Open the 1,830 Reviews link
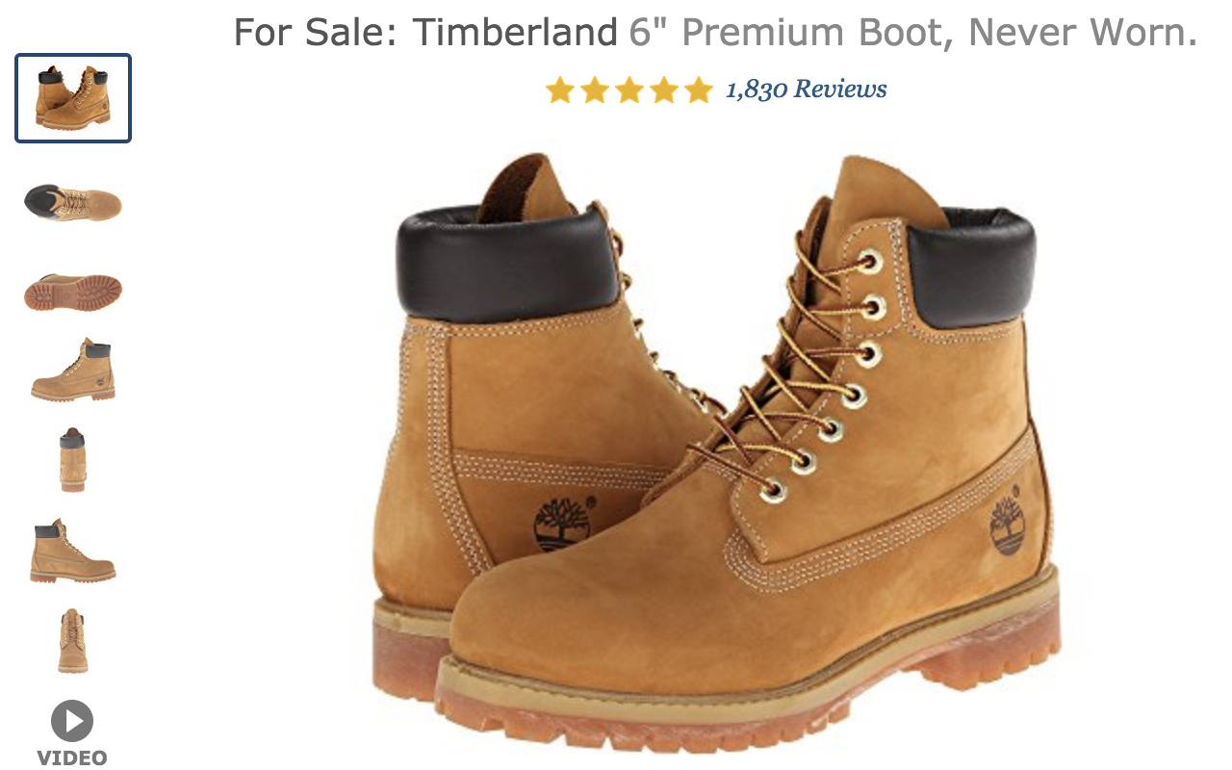1232x770 pixels. tap(806, 90)
